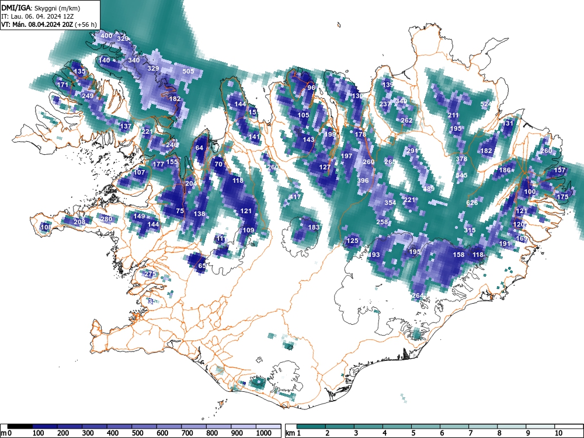Click the visibility value '396'

(363, 180)
